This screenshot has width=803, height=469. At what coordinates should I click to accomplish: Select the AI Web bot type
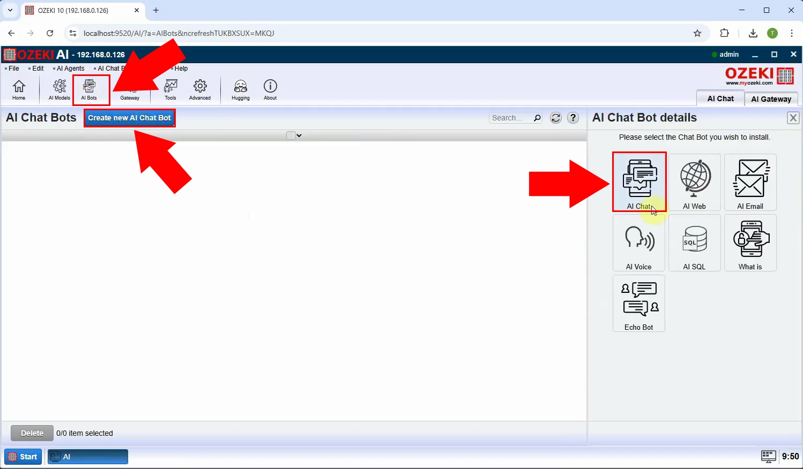(x=695, y=183)
